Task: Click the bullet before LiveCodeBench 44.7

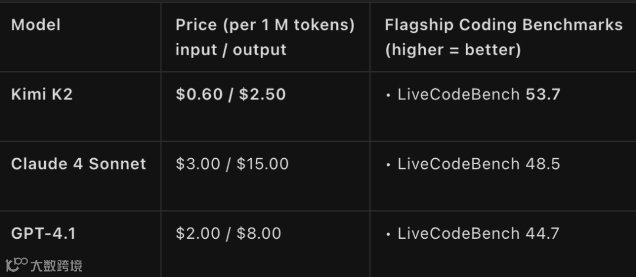Action: pyautogui.click(x=389, y=235)
